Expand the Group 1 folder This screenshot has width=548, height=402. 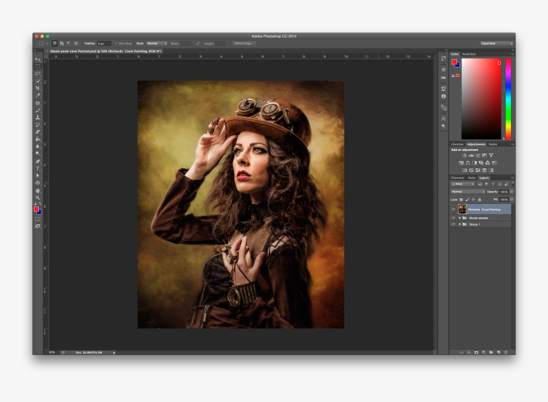pyautogui.click(x=459, y=224)
